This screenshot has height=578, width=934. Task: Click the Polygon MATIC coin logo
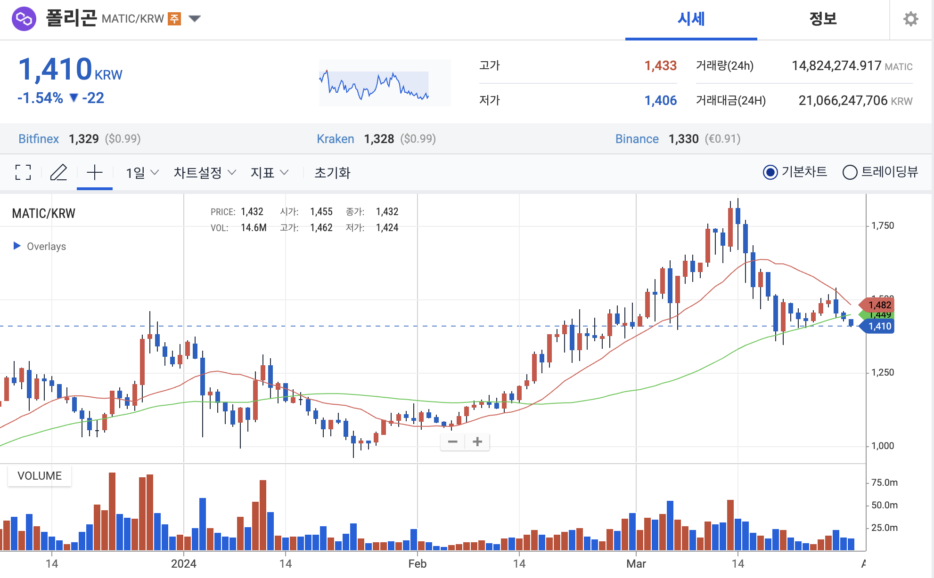[x=24, y=19]
